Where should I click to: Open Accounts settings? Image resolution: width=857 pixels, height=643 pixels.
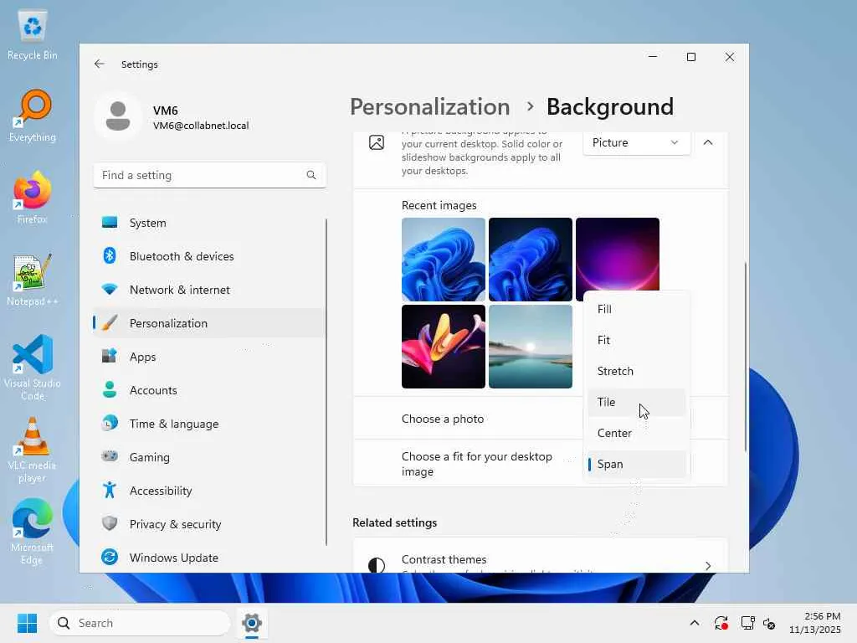coord(209,390)
